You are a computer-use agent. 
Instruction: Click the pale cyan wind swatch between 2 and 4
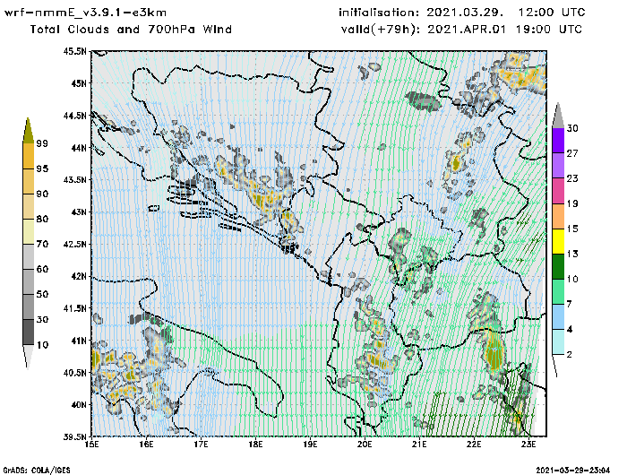tap(558, 341)
